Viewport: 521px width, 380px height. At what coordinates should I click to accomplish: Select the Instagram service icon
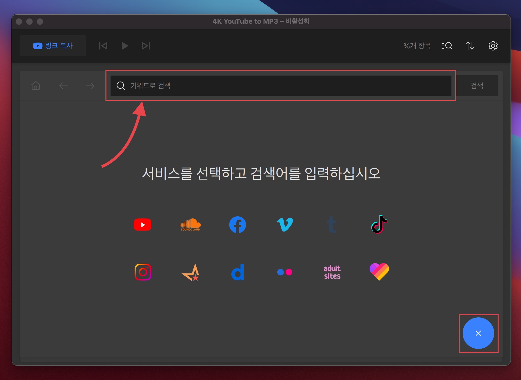tap(143, 272)
